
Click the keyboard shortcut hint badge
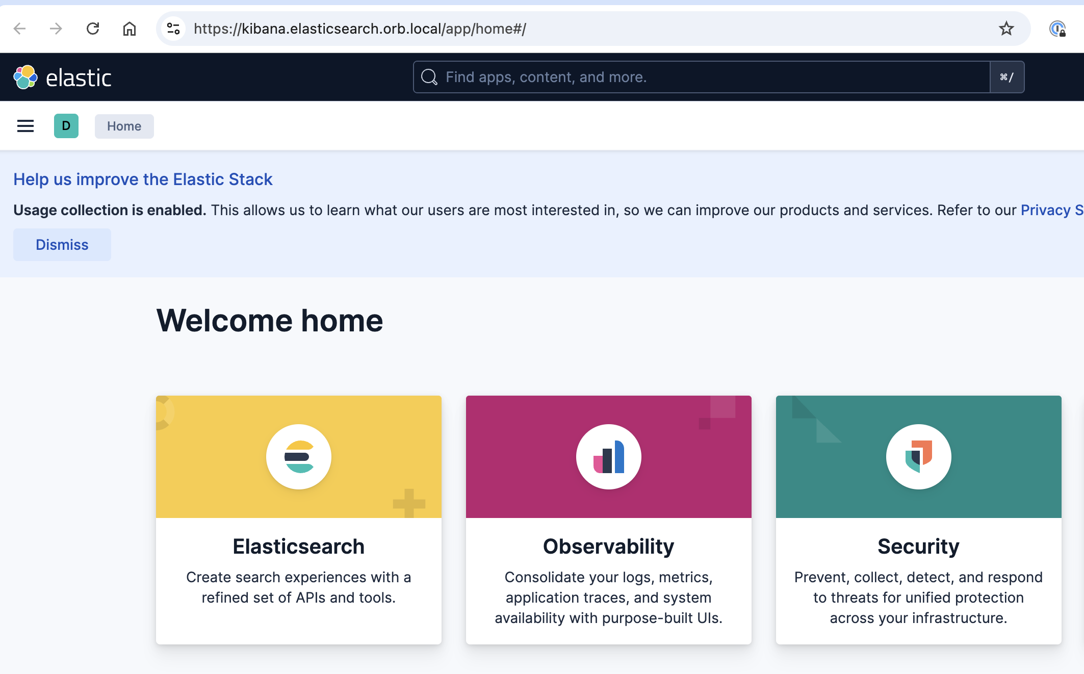(x=1006, y=77)
